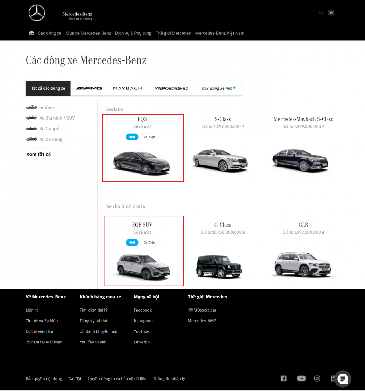Click the Đăng ký lái thử link
365x391 pixels.
[94, 321]
